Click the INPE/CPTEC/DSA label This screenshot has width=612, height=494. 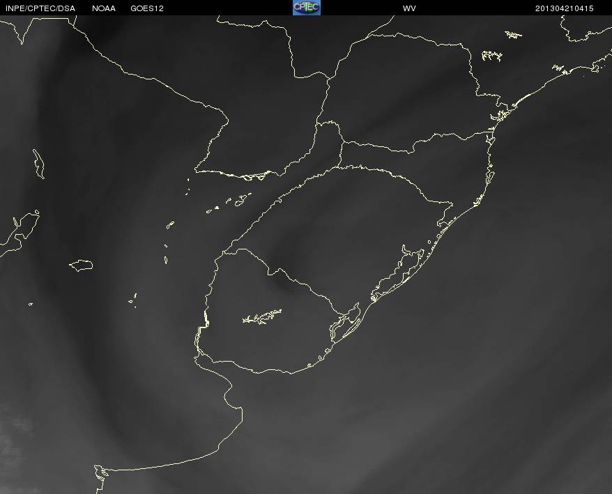[x=40, y=8]
